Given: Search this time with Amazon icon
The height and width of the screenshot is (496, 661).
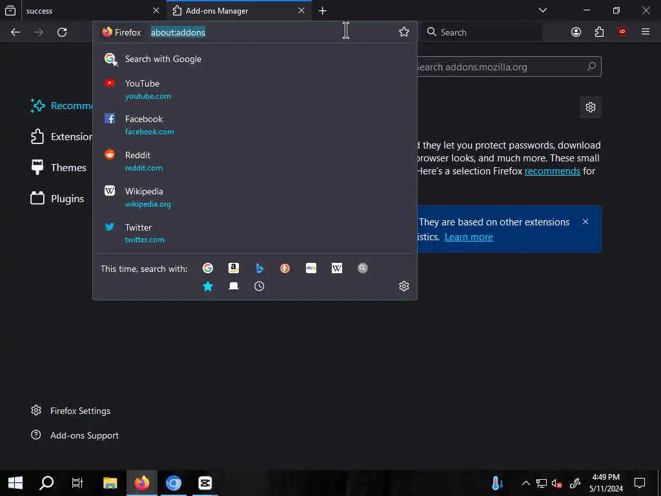Looking at the screenshot, I should tap(234, 268).
